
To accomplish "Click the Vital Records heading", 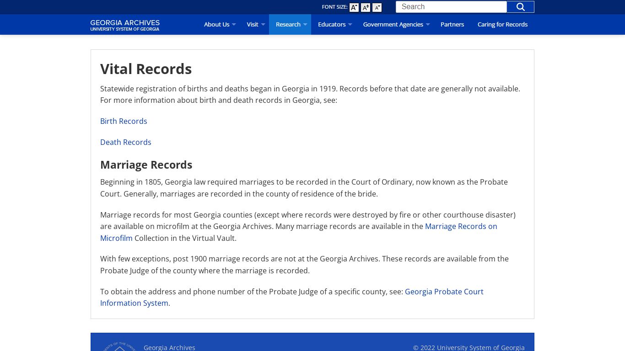I will click(x=146, y=69).
